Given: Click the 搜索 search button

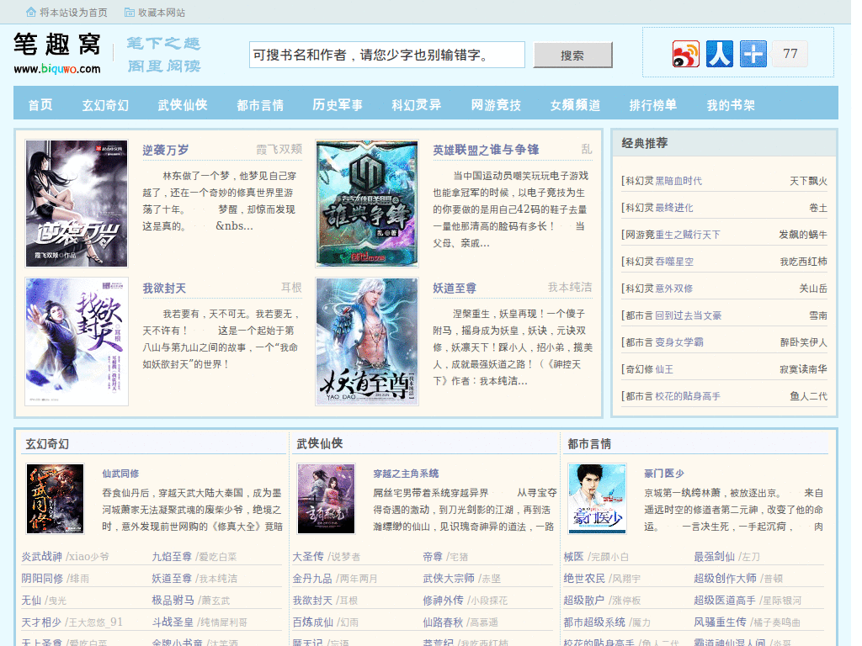Looking at the screenshot, I should (572, 56).
